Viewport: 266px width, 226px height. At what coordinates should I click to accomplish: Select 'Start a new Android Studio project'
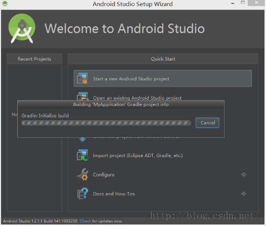click(163, 78)
